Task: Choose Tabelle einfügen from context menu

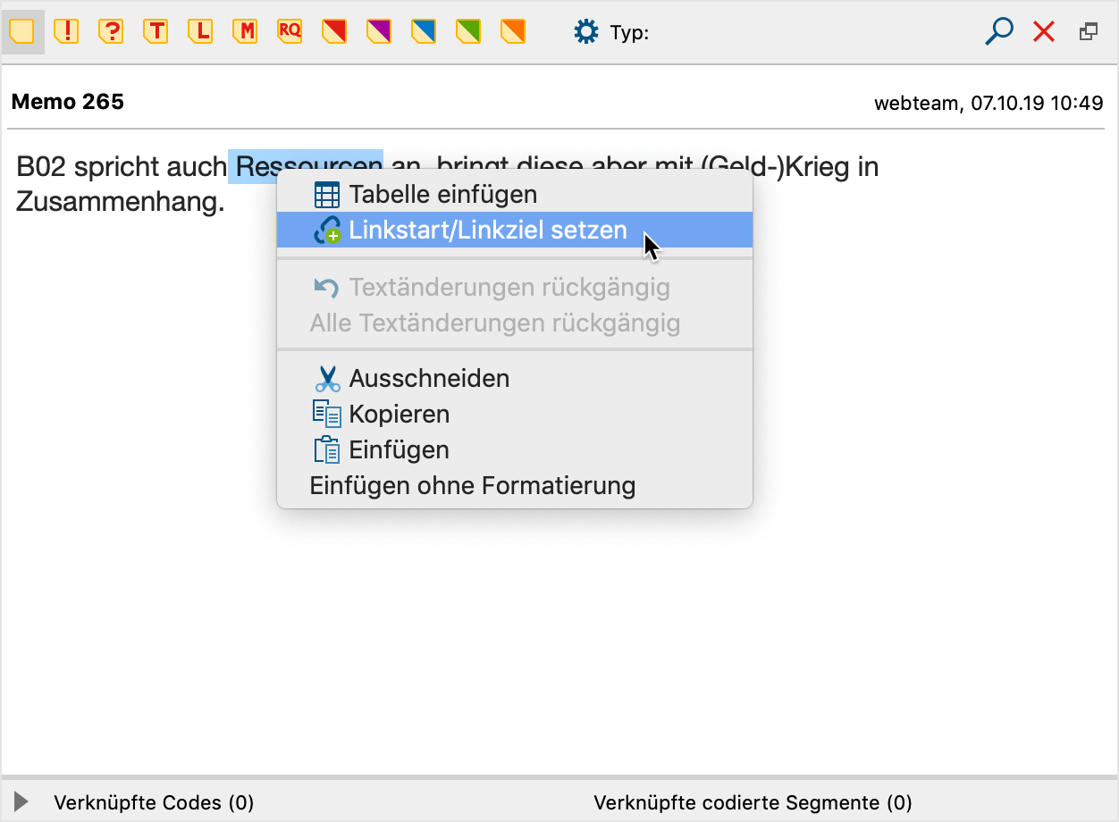Action: pyautogui.click(x=515, y=194)
